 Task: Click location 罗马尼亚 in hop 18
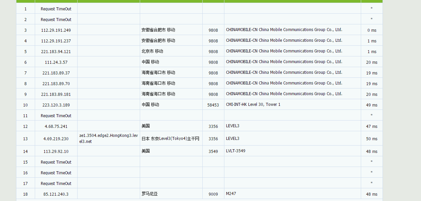pyautogui.click(x=149, y=194)
